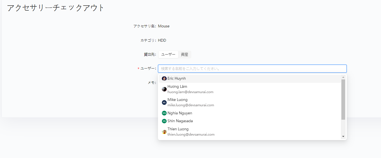Select the Thien Luong name entry
381x158 pixels.
(x=178, y=129)
